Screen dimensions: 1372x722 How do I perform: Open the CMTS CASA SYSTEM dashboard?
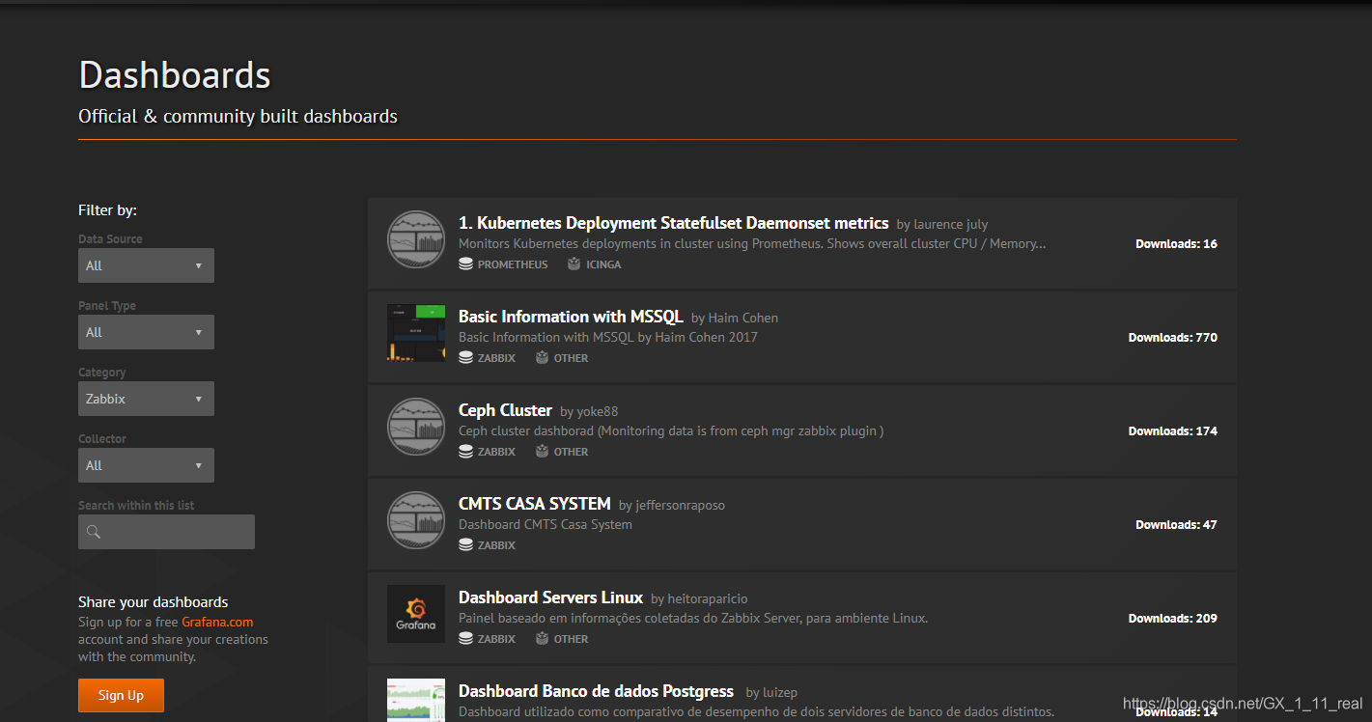534,504
